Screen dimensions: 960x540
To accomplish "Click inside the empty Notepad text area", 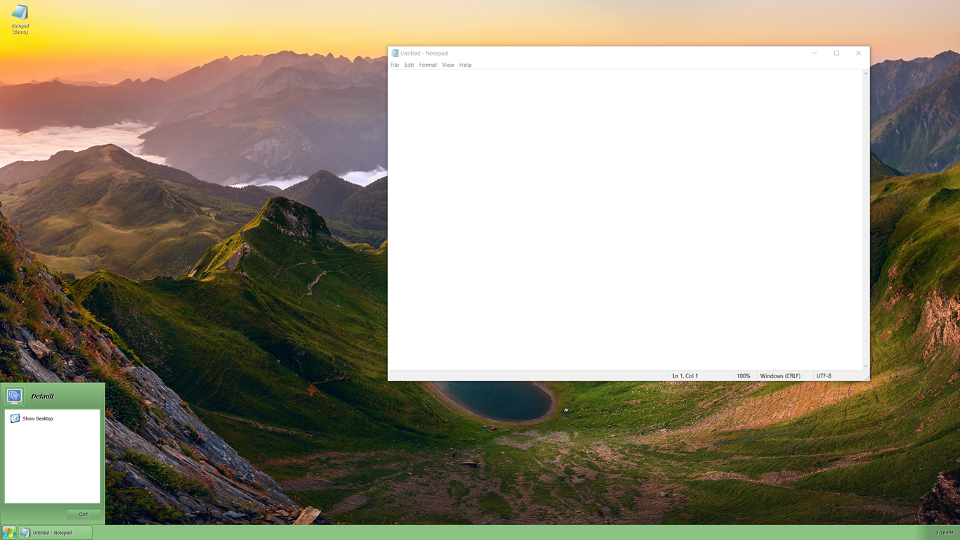I will tap(625, 211).
